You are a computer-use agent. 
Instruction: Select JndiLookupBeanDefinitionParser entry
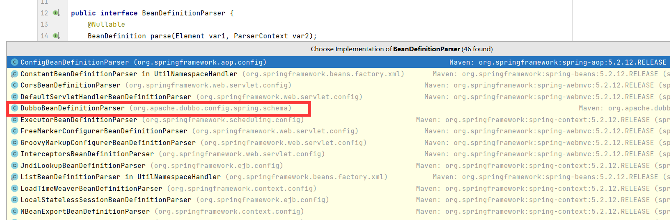pyautogui.click(x=83, y=165)
